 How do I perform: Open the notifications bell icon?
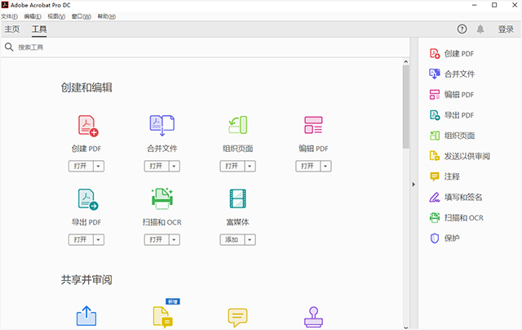tap(480, 29)
